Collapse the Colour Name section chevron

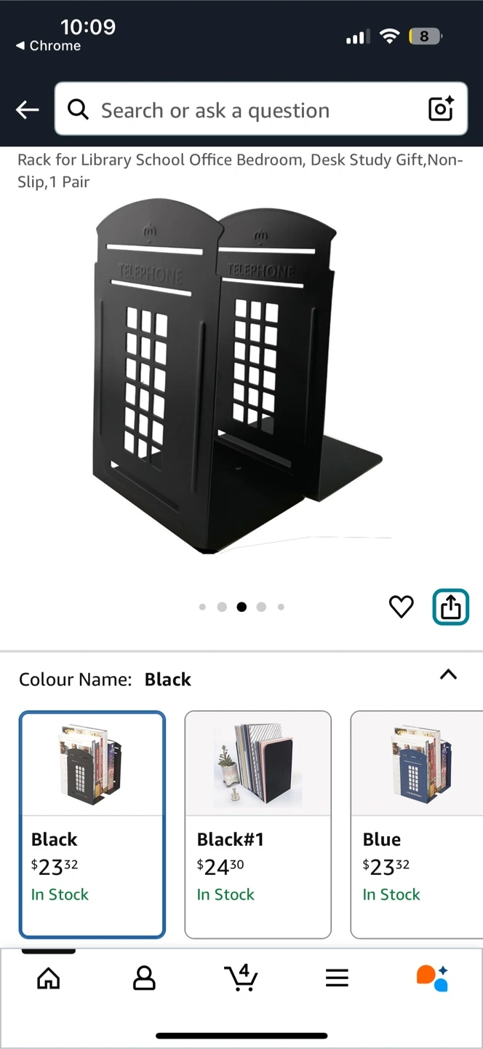click(449, 675)
